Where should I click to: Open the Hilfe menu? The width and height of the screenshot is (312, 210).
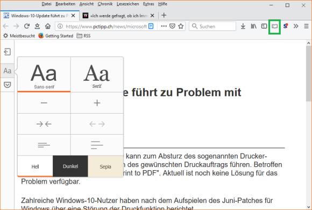[x=162, y=4]
